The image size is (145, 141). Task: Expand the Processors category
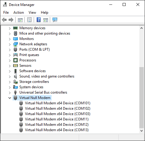click(x=10, y=61)
